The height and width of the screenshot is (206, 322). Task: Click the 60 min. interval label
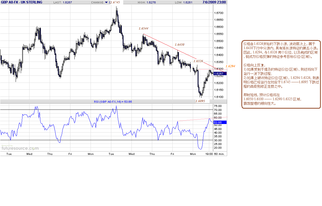point(219,154)
